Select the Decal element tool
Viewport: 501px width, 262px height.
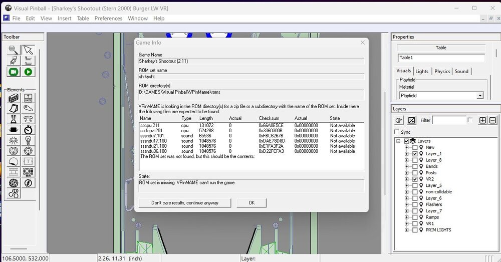click(14, 162)
